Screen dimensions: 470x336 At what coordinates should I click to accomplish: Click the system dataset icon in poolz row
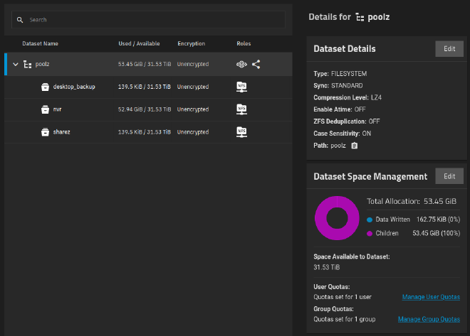click(x=242, y=64)
